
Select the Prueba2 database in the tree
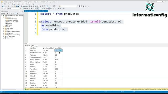pos(10,25)
